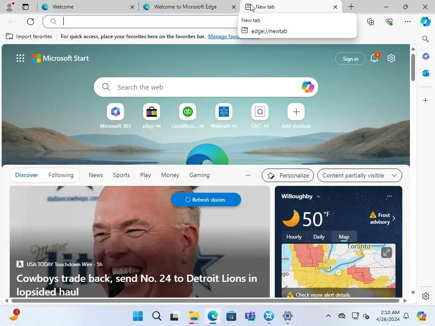Refresh the page with reload icon
435x326 pixels.
click(31, 21)
